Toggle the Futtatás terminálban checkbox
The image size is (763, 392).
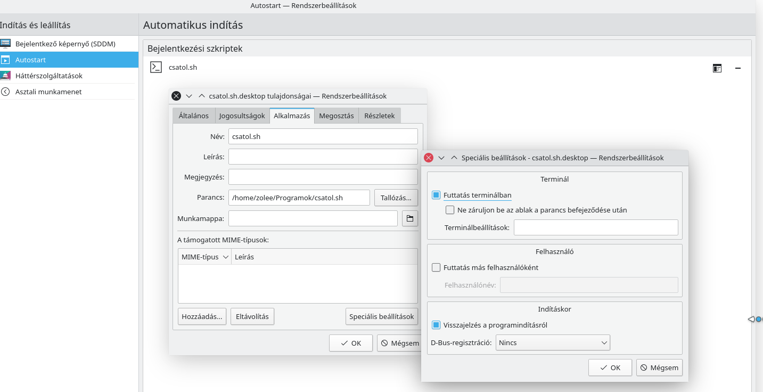(437, 195)
